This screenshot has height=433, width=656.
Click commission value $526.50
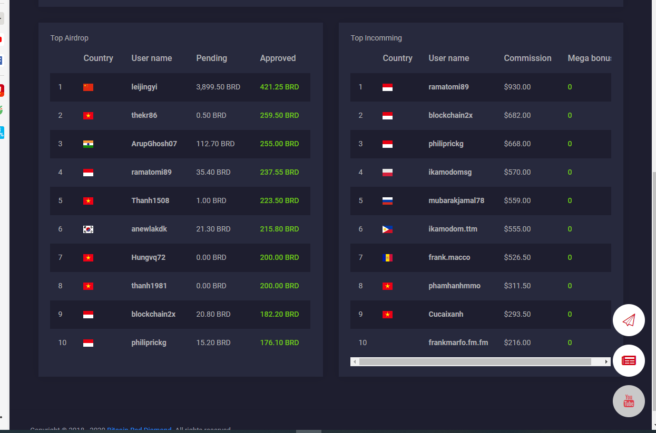coord(517,257)
